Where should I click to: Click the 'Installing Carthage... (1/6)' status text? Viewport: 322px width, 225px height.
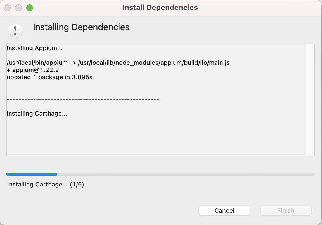click(x=46, y=184)
